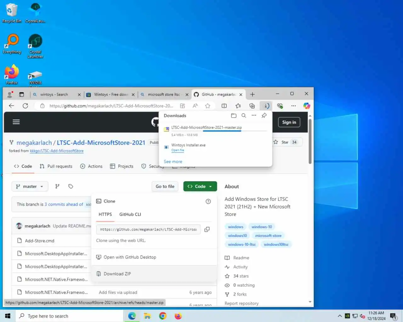Show hidden system tray icons chevron
The height and width of the screenshot is (322, 403).
pyautogui.click(x=339, y=316)
